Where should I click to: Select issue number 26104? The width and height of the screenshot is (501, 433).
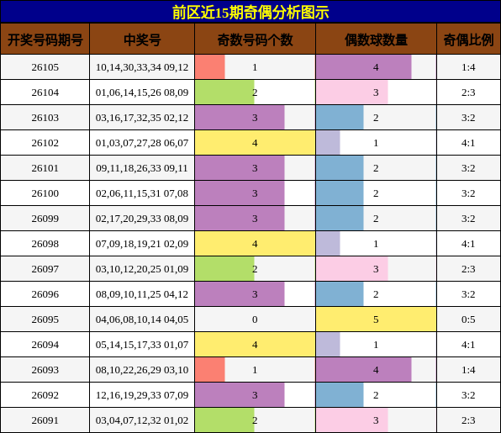tap(45, 92)
